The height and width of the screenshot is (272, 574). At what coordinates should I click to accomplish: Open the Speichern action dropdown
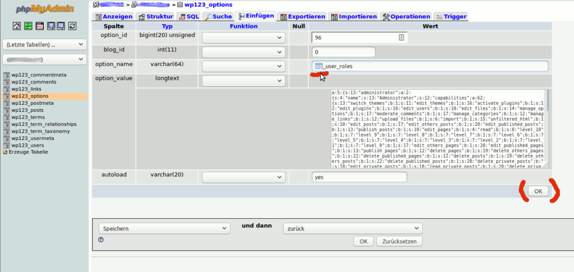(x=164, y=228)
